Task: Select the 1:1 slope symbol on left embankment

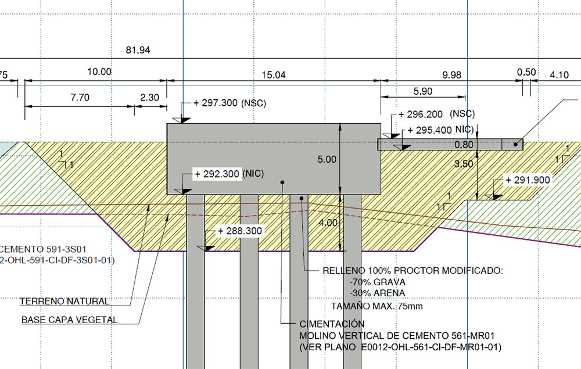Action: (66, 160)
